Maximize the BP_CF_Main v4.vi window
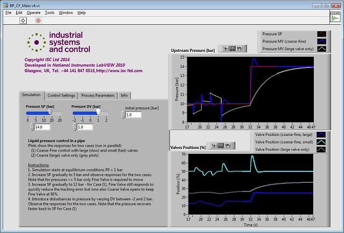The width and height of the screenshot is (344, 233). (326, 6)
